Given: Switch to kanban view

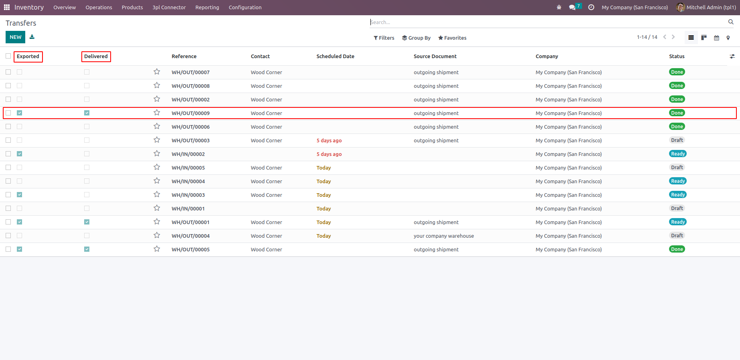Looking at the screenshot, I should [704, 38].
